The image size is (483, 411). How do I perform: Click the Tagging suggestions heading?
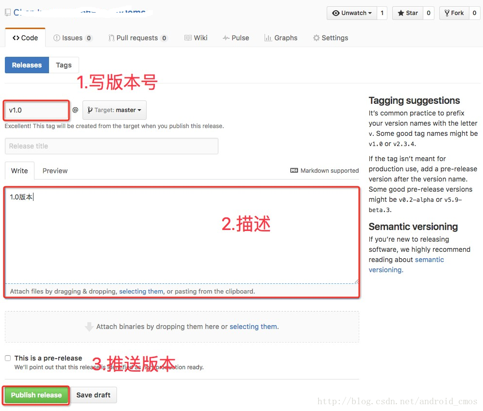414,100
